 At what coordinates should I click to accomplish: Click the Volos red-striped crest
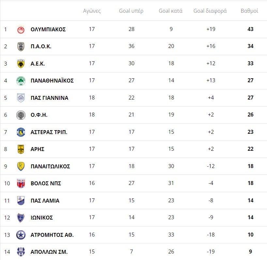21,183
